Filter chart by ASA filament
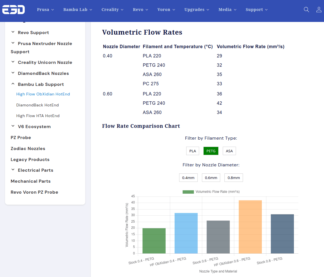 (229, 151)
